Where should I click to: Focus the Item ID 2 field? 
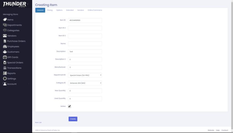pyautogui.click(x=85, y=28)
